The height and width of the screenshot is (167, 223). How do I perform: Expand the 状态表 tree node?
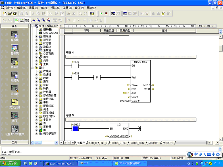pyautogui.click(x=37, y=43)
